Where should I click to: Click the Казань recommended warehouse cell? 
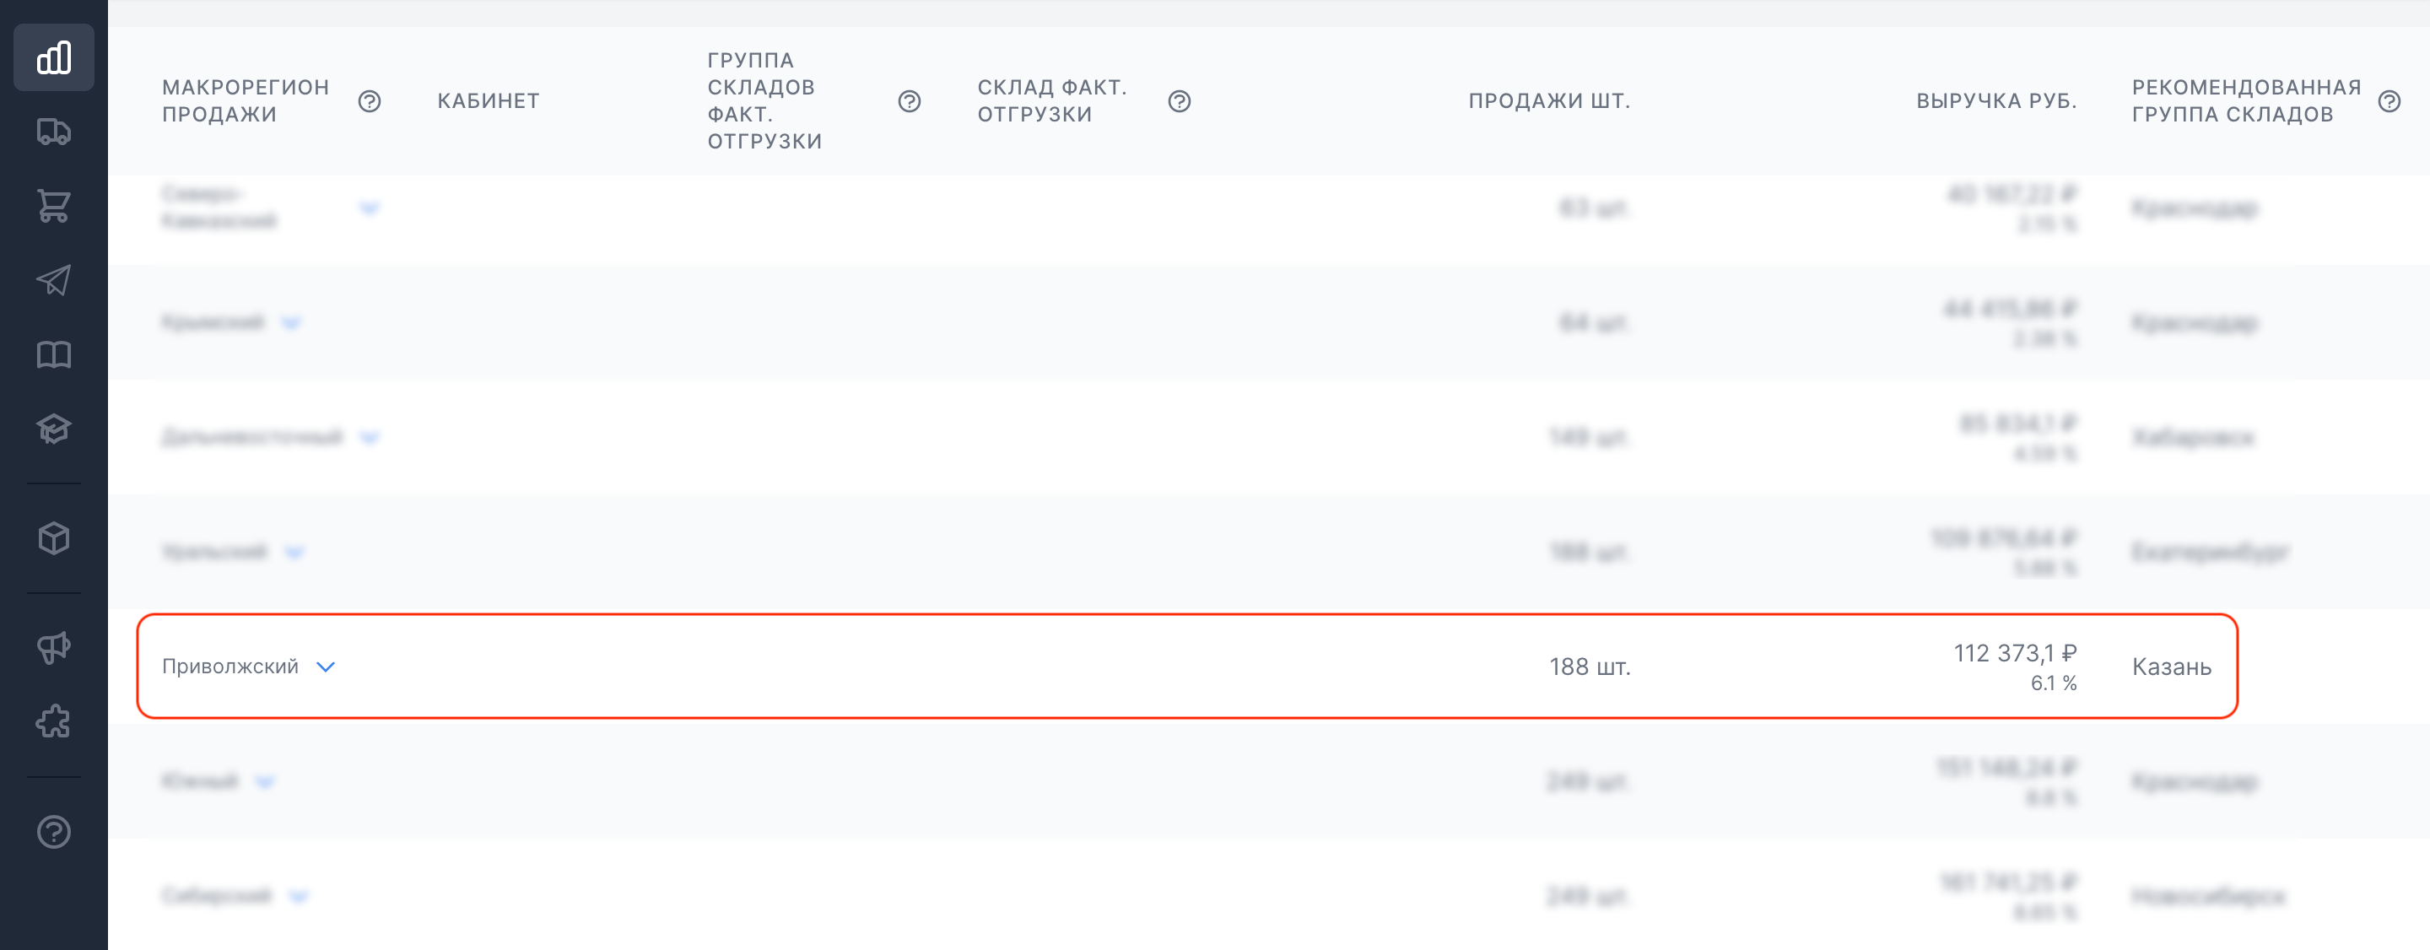click(2172, 667)
